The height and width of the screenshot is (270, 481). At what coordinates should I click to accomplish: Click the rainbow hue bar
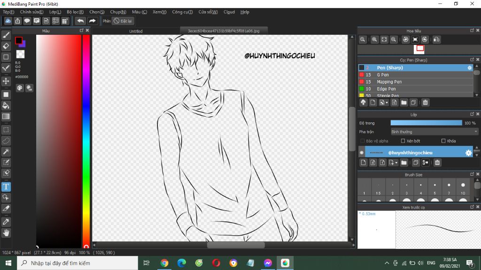pos(86,141)
